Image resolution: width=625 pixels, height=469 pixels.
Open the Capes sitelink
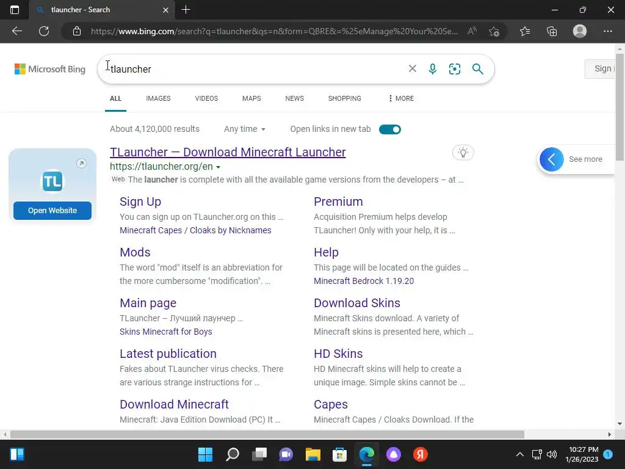pos(330,404)
